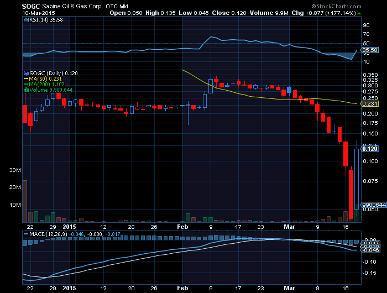Click the Mar date label under the MACD panel

(x=289, y=288)
